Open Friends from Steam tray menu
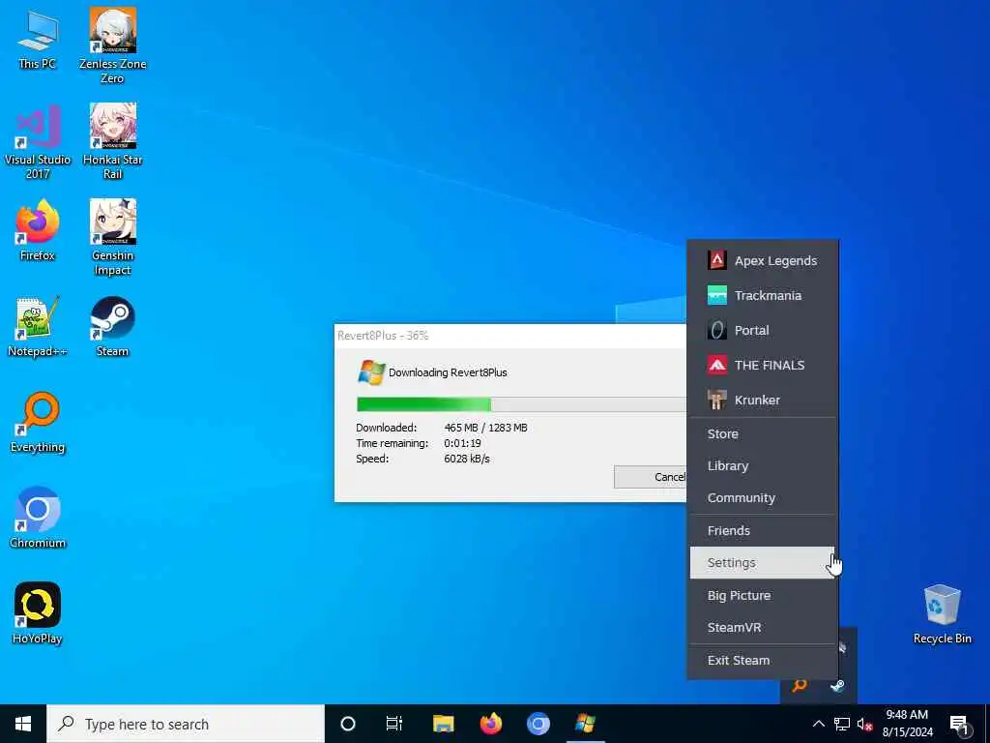This screenshot has height=743, width=990. coord(763,531)
